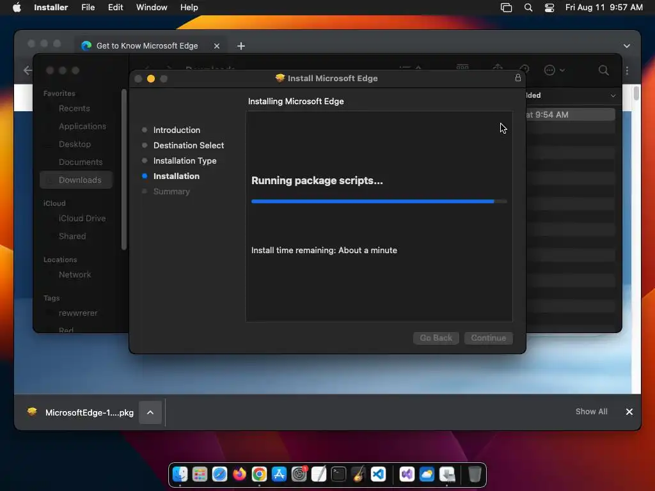This screenshot has height=491, width=655.
Task: Open the Trash in the Dock
Action: tap(475, 474)
